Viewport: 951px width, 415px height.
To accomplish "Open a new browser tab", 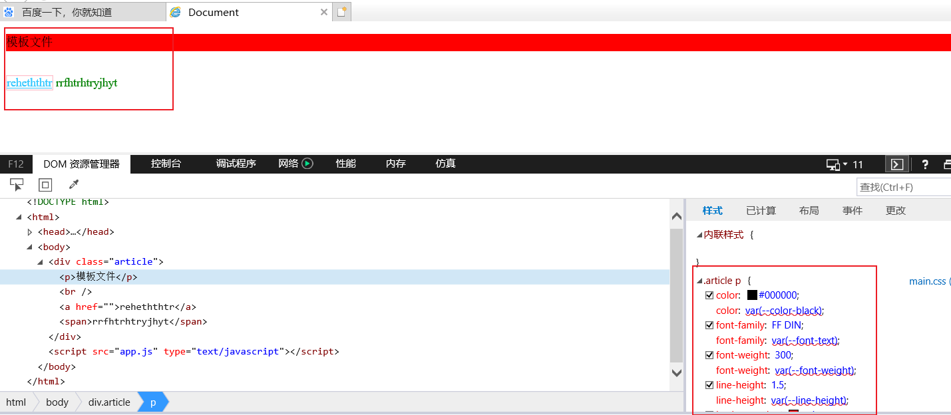I will click(341, 11).
